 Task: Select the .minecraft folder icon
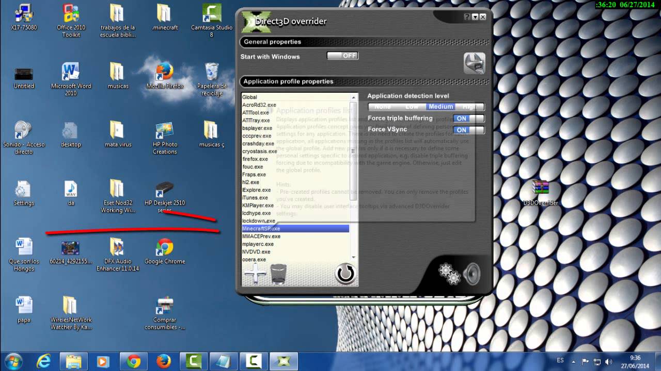pyautogui.click(x=165, y=17)
